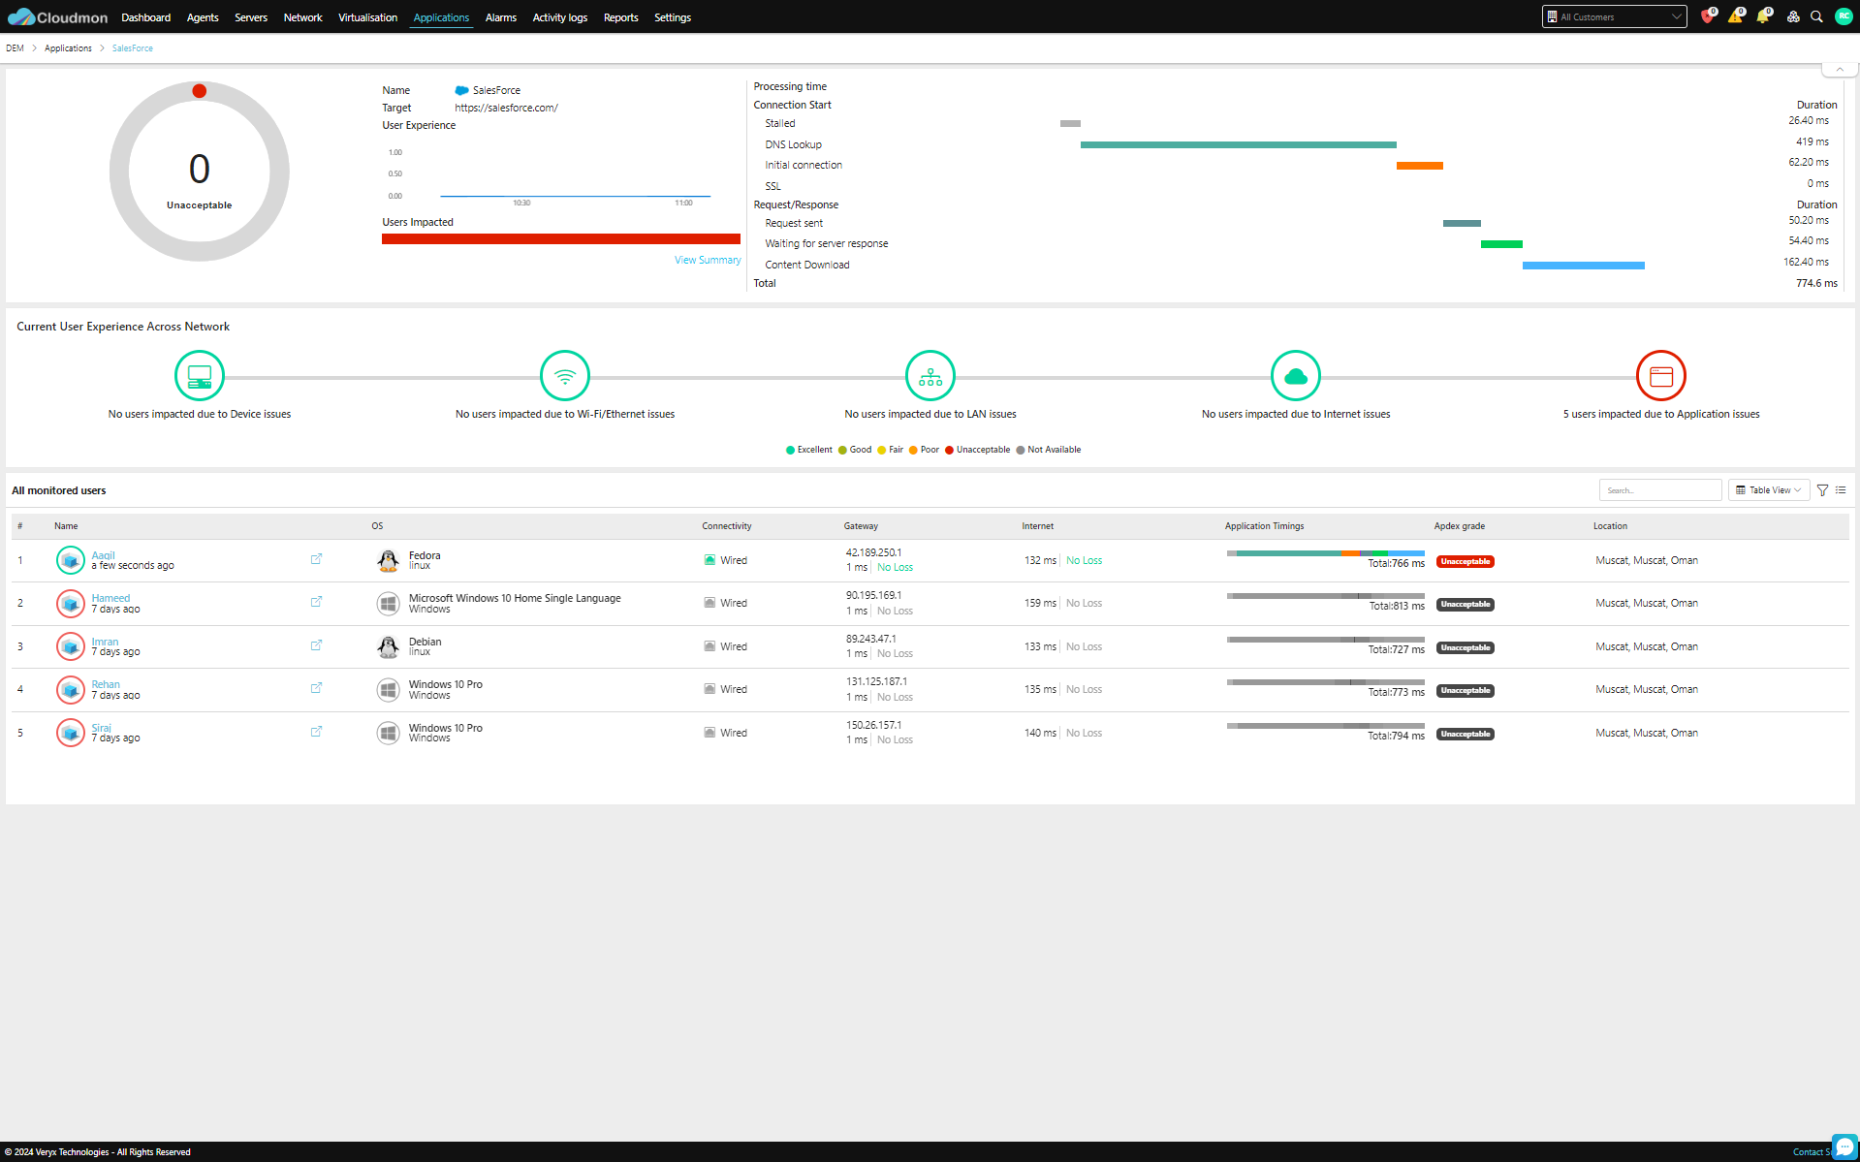Click the Cloudmon logo
Image resolution: width=1860 pixels, height=1162 pixels.
(x=57, y=16)
